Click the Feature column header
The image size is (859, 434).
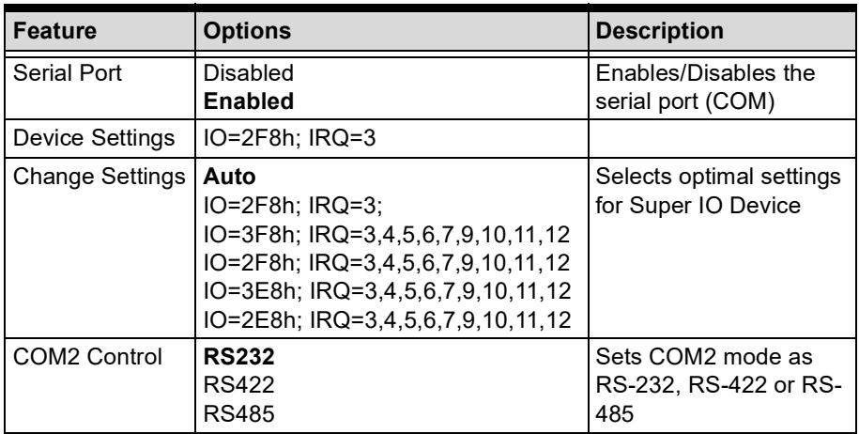pyautogui.click(x=54, y=31)
